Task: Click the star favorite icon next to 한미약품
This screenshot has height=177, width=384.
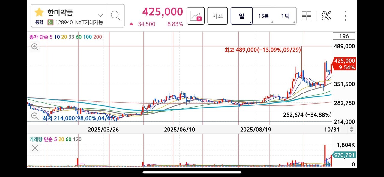Action: 39,12
